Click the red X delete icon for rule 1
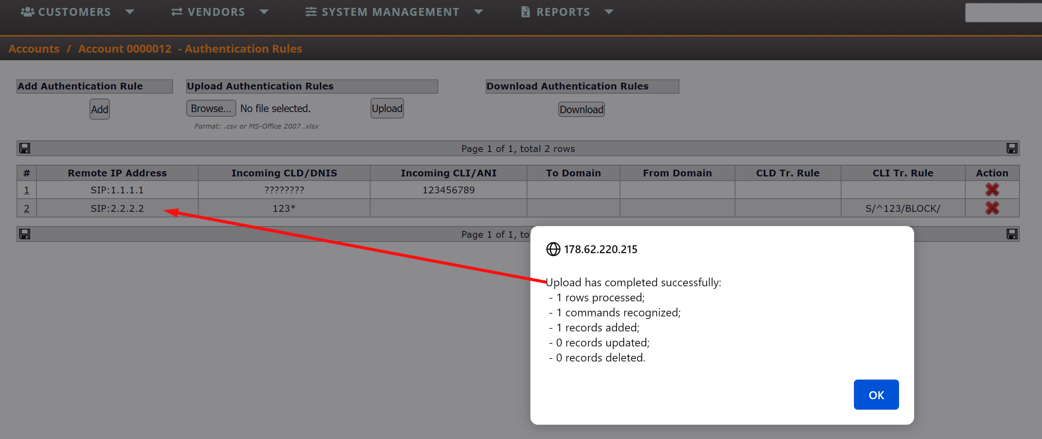This screenshot has width=1042, height=439. point(992,190)
